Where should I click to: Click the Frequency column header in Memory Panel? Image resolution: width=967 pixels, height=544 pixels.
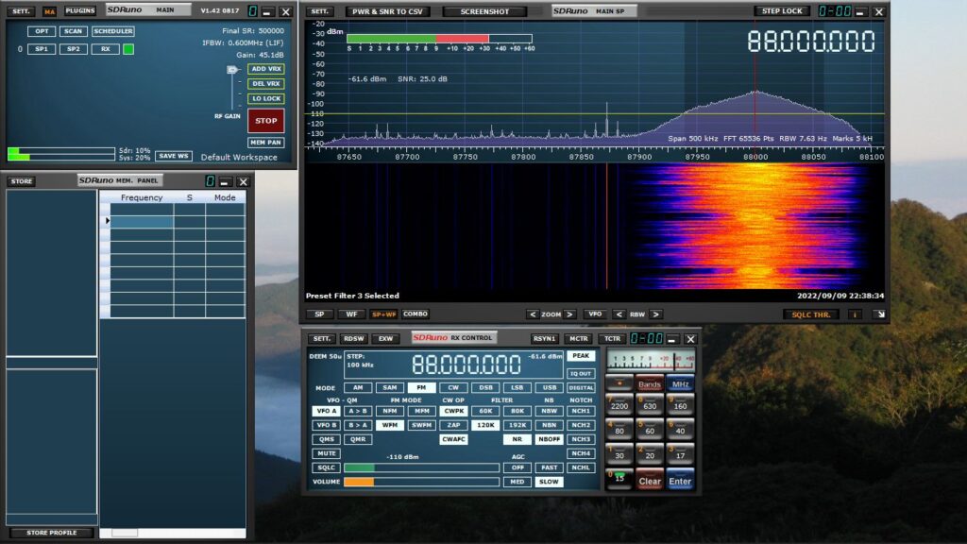[x=142, y=197]
